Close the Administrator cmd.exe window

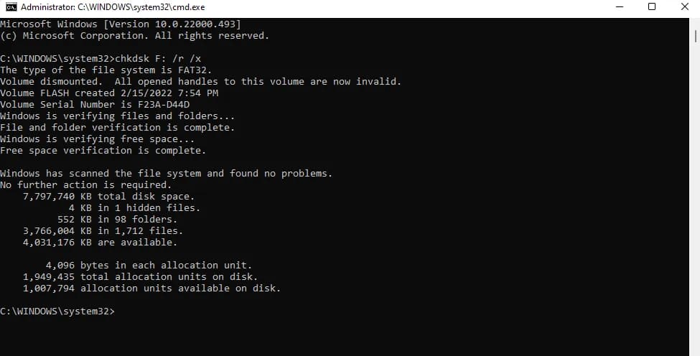coord(683,7)
